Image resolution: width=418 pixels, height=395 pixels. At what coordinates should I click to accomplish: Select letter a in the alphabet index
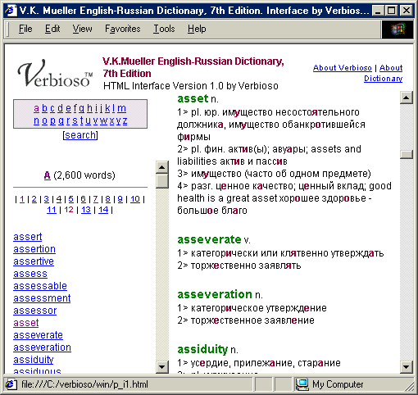[x=36, y=108]
